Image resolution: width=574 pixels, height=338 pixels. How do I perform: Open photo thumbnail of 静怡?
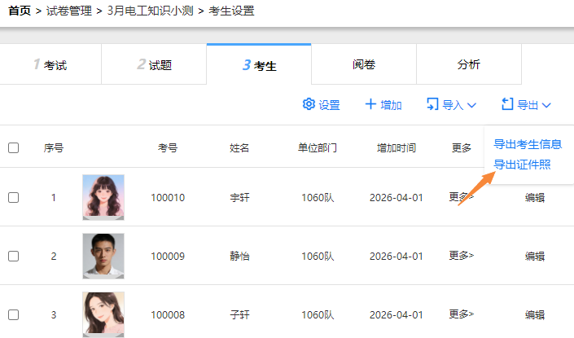point(103,256)
